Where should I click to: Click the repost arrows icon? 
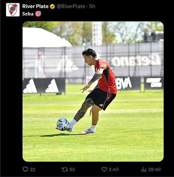65,170
